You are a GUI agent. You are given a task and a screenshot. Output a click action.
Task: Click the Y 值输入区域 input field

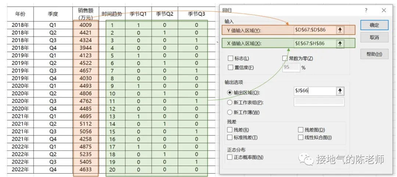click(315, 30)
